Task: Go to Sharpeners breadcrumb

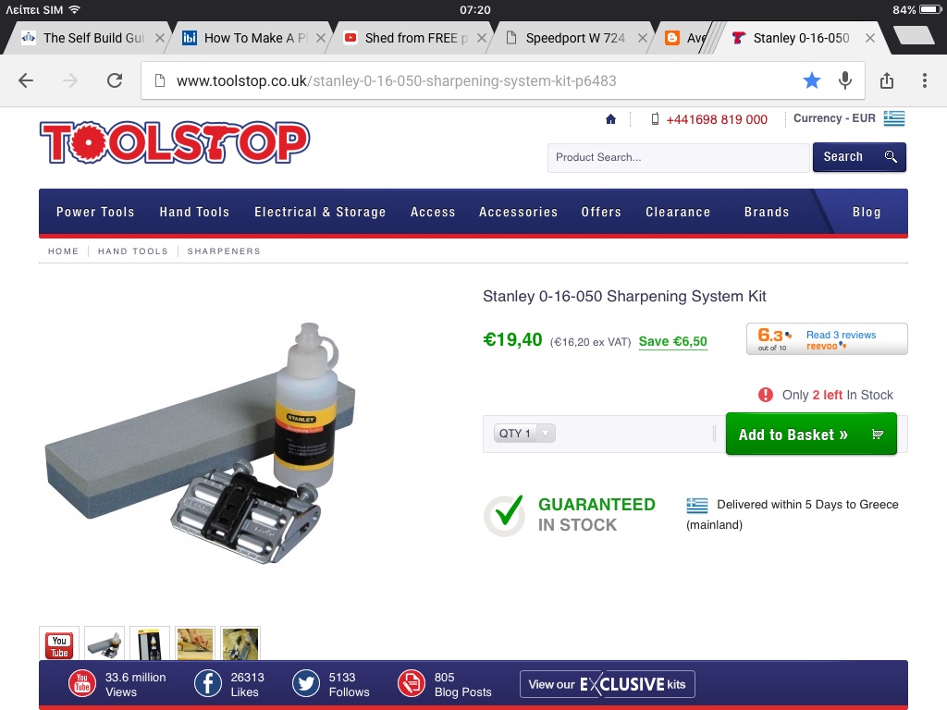Action: (224, 251)
